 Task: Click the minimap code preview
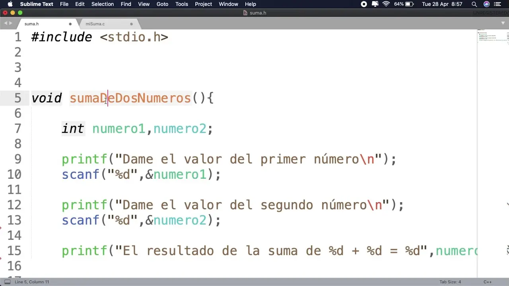[x=493, y=37]
